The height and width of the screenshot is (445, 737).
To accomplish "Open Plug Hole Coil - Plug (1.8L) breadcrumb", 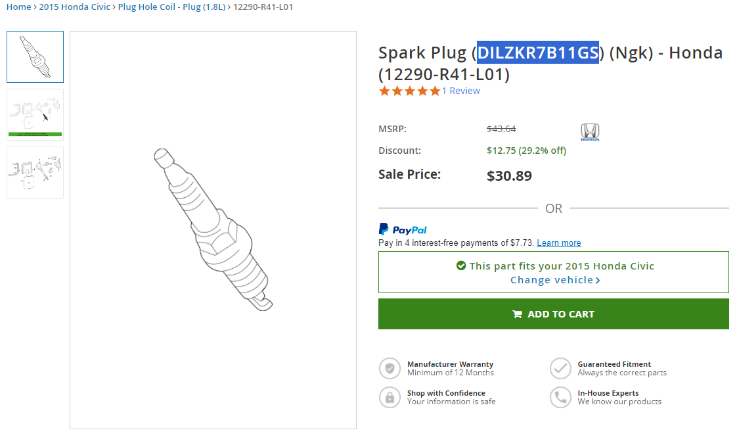I will coord(171,7).
